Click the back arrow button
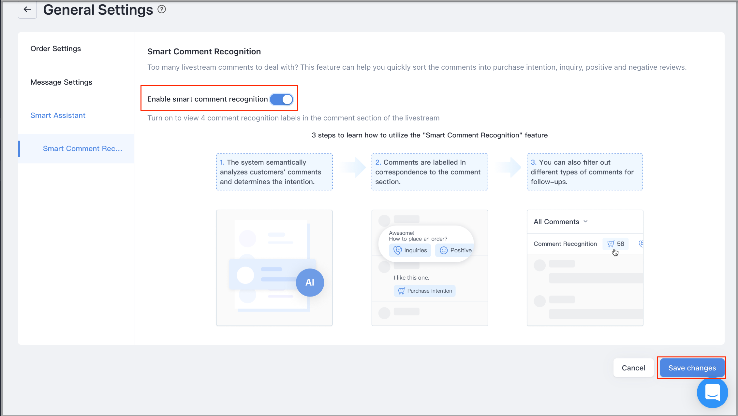The image size is (738, 416). click(27, 10)
